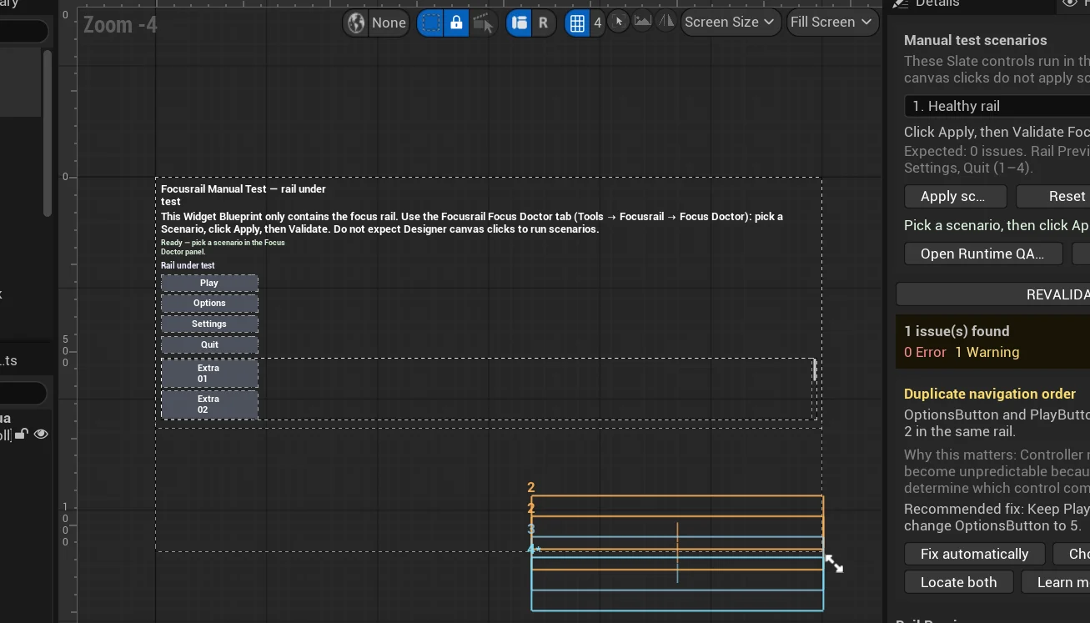
Task: Click the mirrored triangles flip icon
Action: 666,21
